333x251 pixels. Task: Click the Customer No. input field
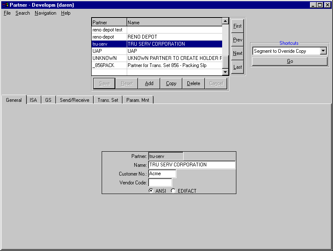(162, 173)
